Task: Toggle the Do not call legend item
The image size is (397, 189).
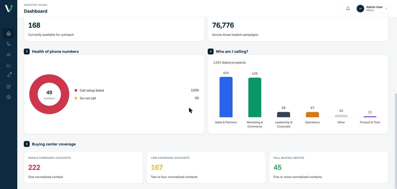Action: click(x=85, y=98)
